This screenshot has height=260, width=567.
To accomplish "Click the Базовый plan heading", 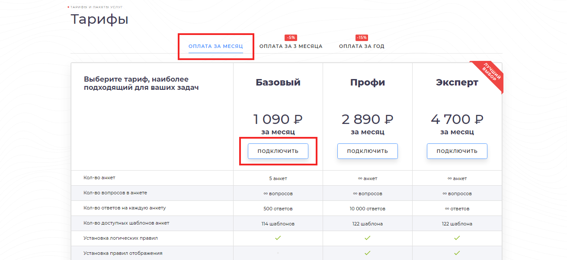I will [278, 82].
